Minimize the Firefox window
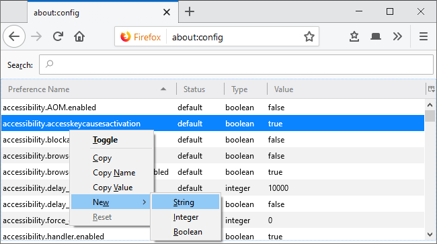This screenshot has width=437, height=244. [359, 11]
